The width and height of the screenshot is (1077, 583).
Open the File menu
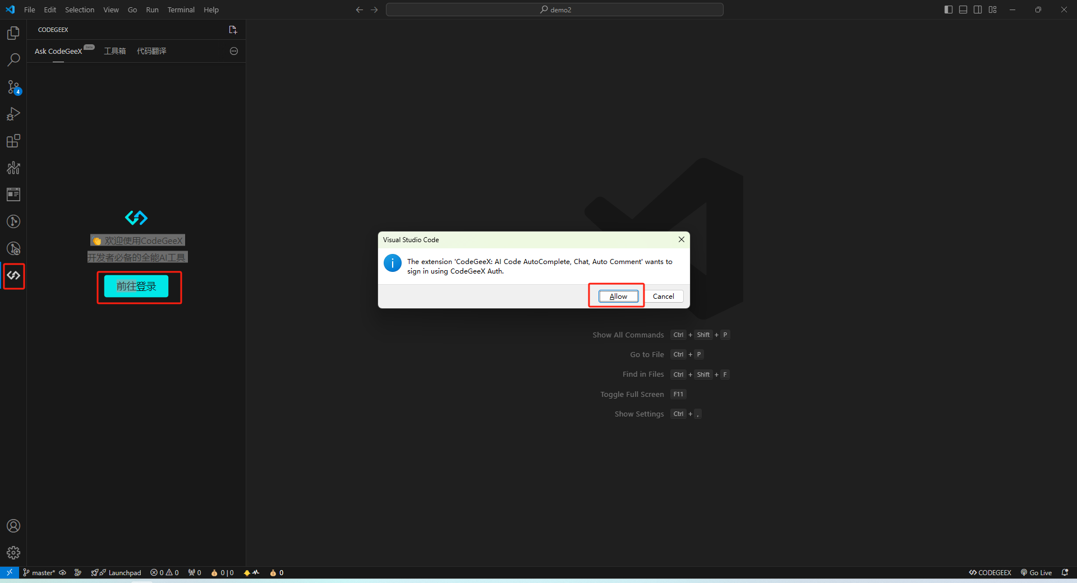coord(29,10)
